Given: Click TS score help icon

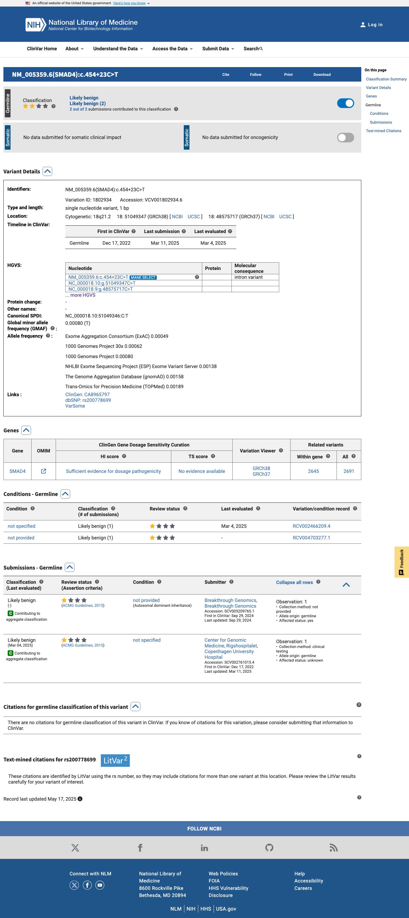Looking at the screenshot, I should (x=213, y=456).
